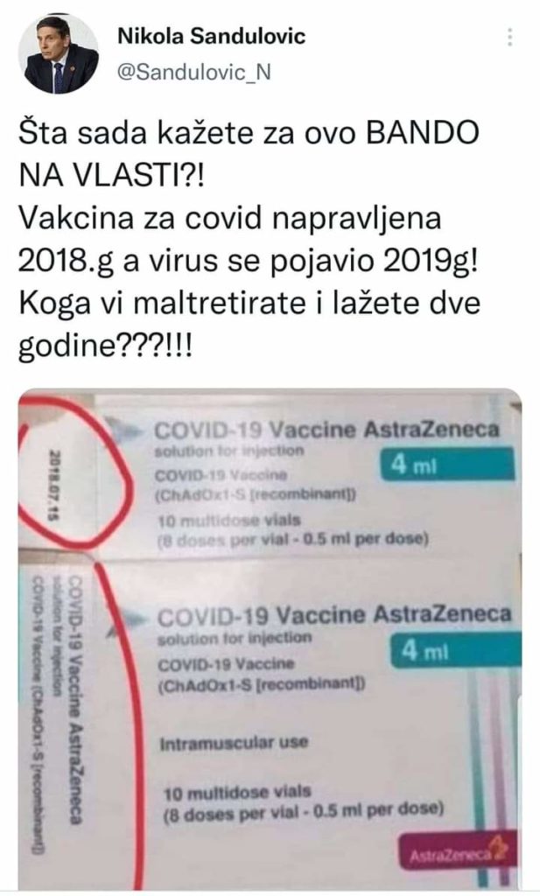Screen dimensions: 540x896
Task: Click the display name Nikola Sandulovic
Action: [x=212, y=37]
